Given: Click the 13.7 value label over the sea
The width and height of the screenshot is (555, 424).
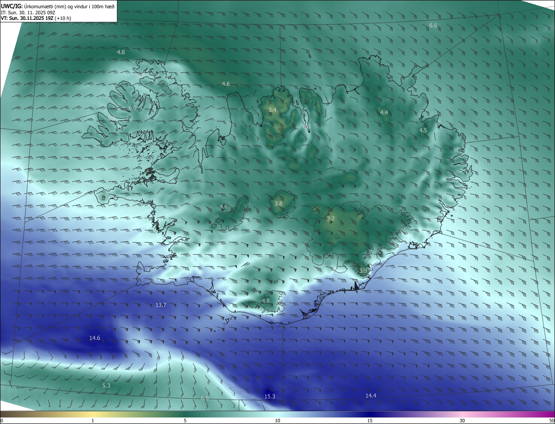Looking at the screenshot, I should pos(161,305).
